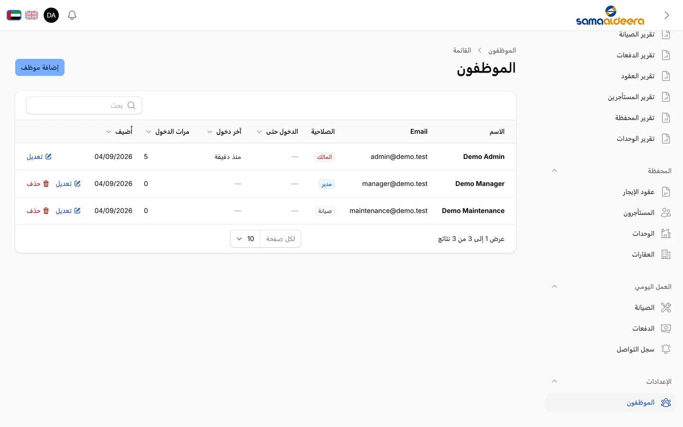
Task: Sort by مرات الدخول column
Action: coord(167,131)
